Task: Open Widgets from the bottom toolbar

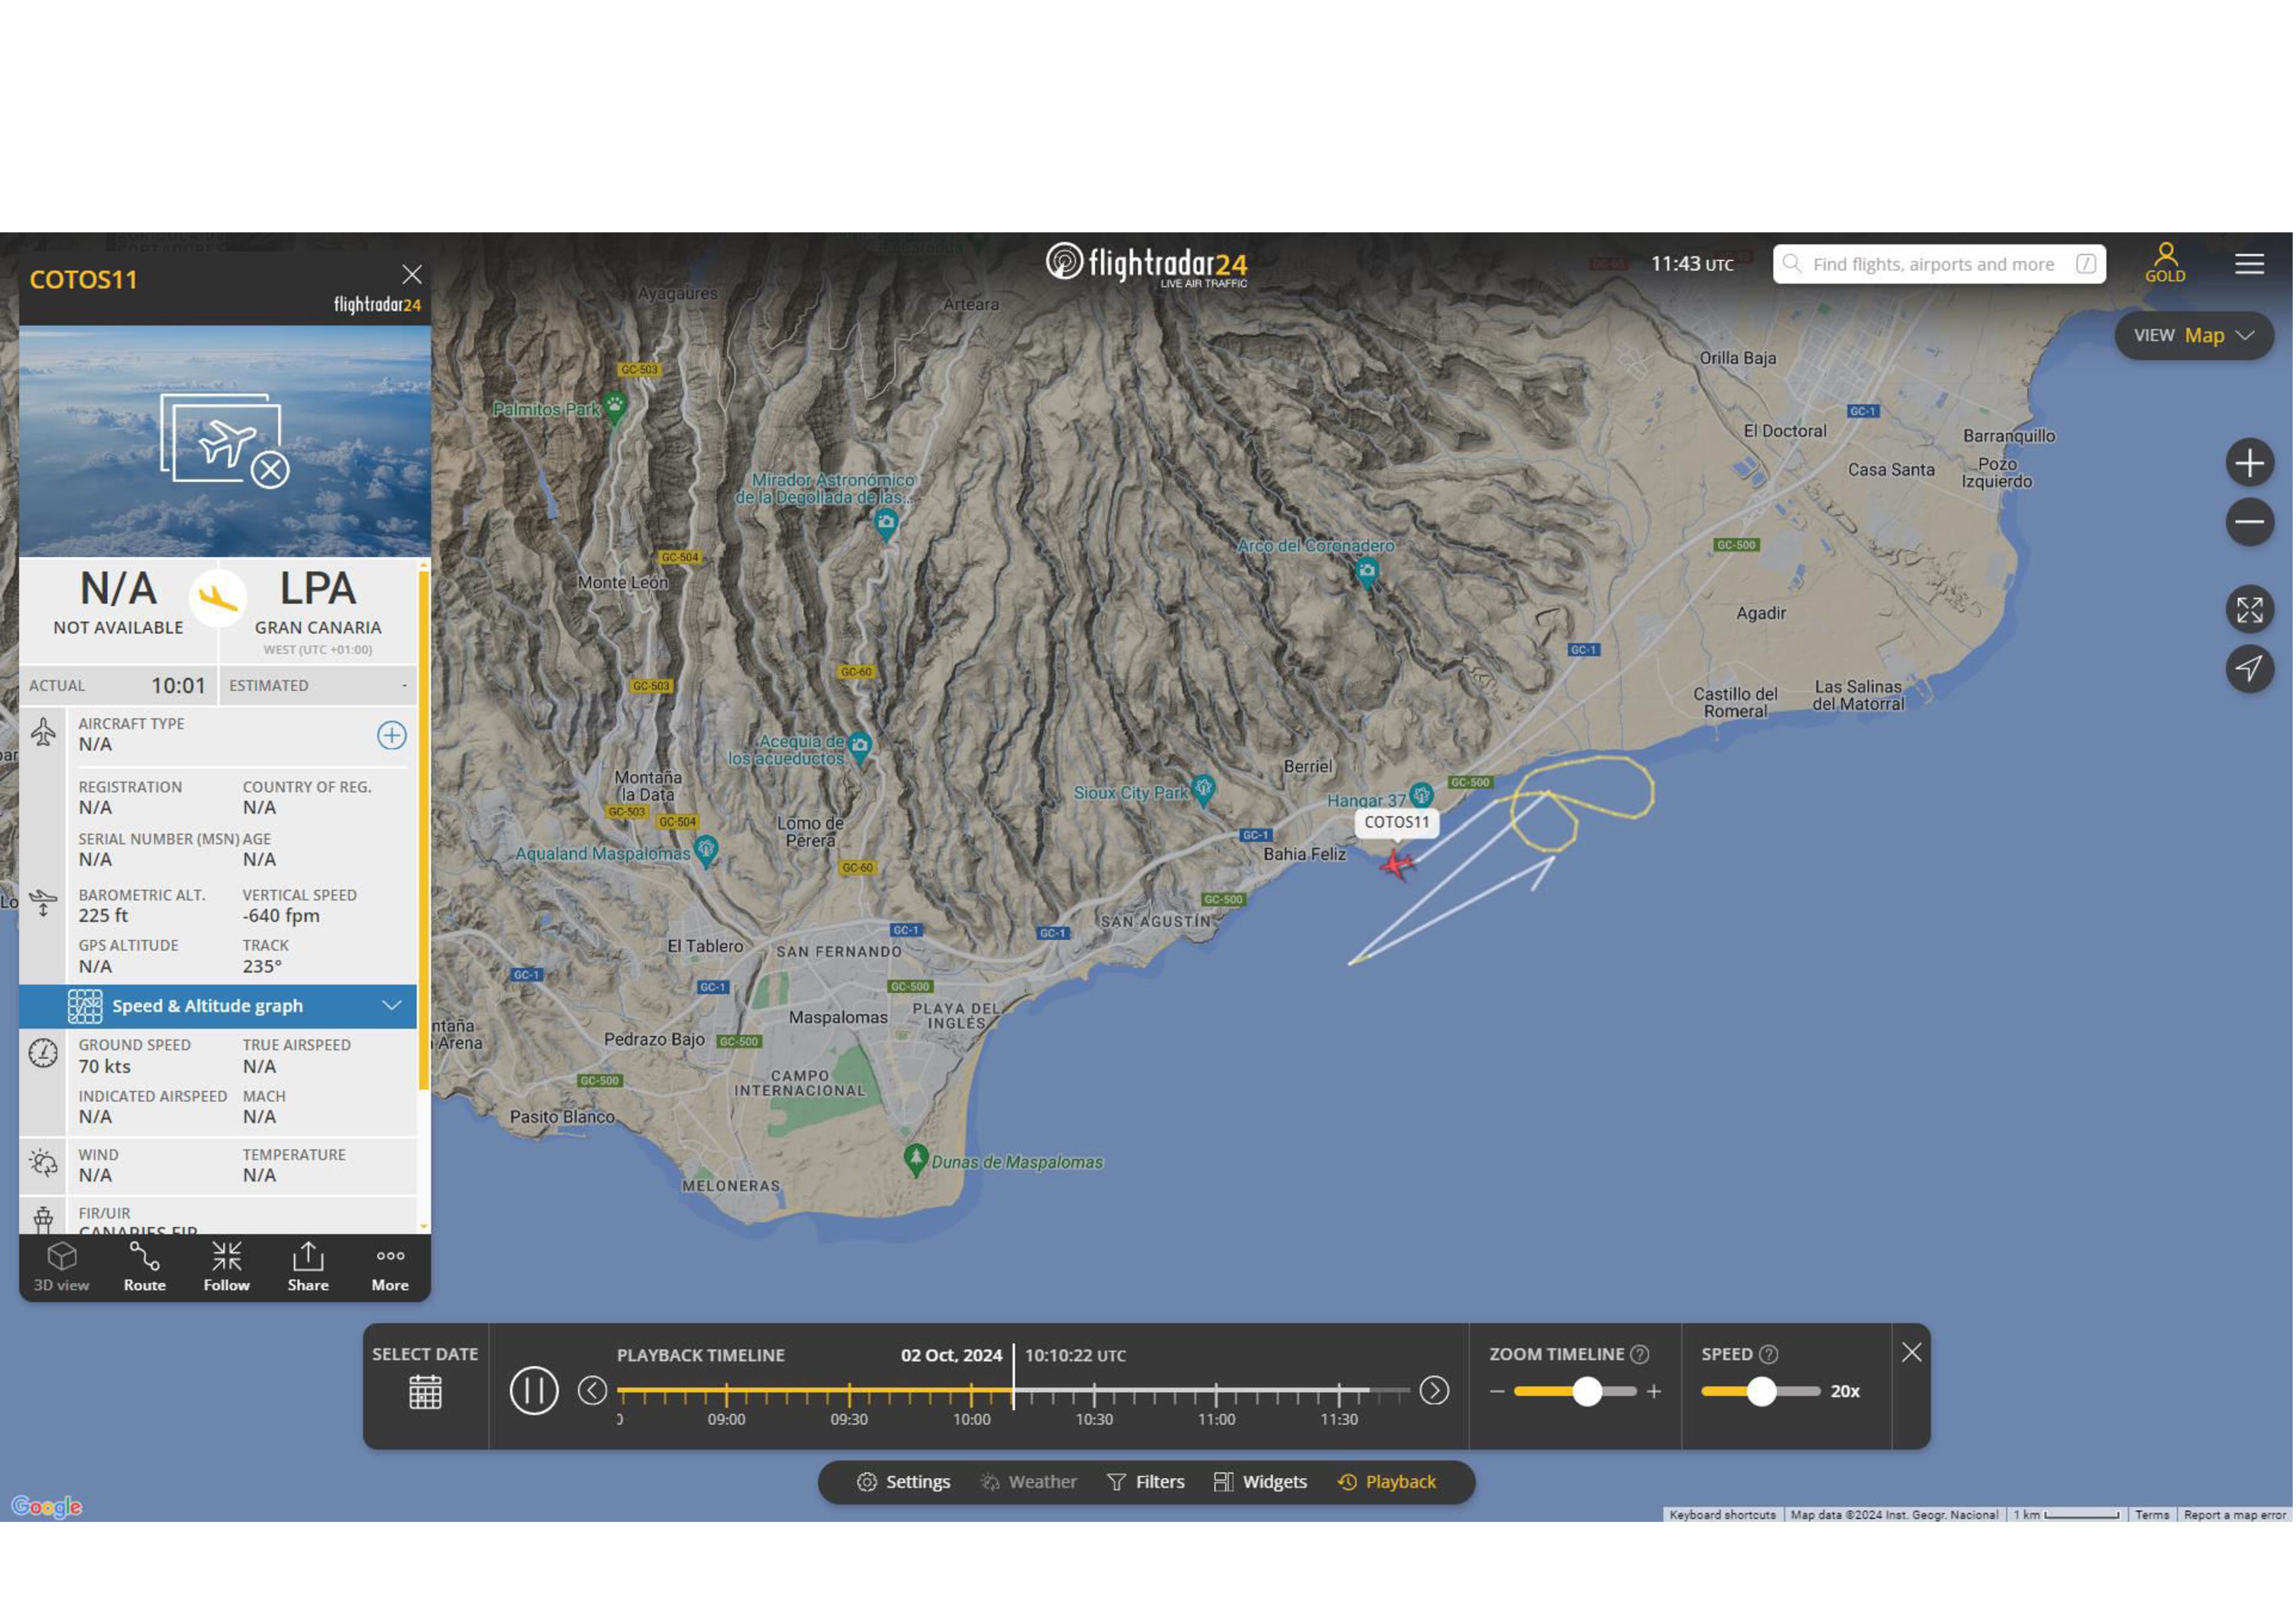Action: click(1260, 1482)
